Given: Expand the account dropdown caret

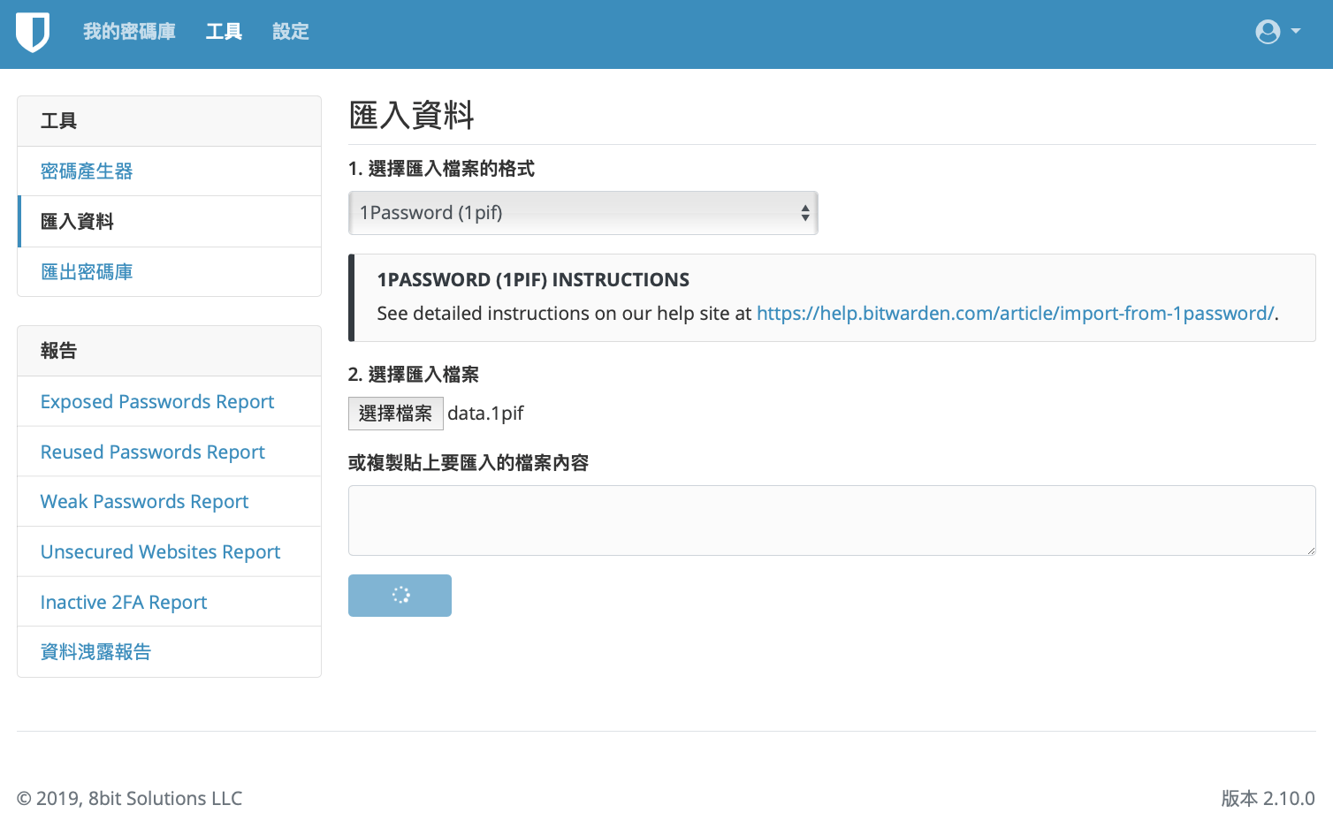Looking at the screenshot, I should (1296, 31).
